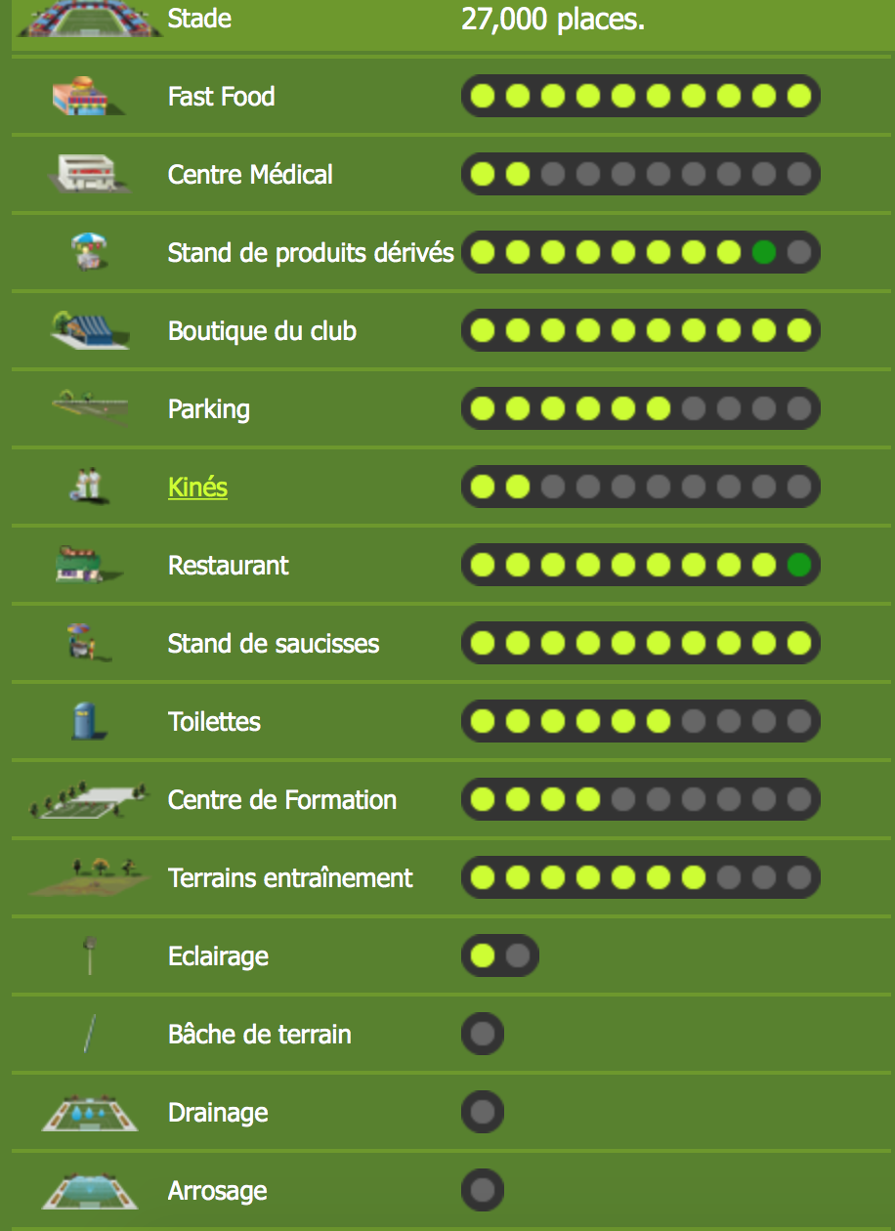The height and width of the screenshot is (1231, 895).
Task: Select the Drainage stadium icon
Action: (88, 1113)
